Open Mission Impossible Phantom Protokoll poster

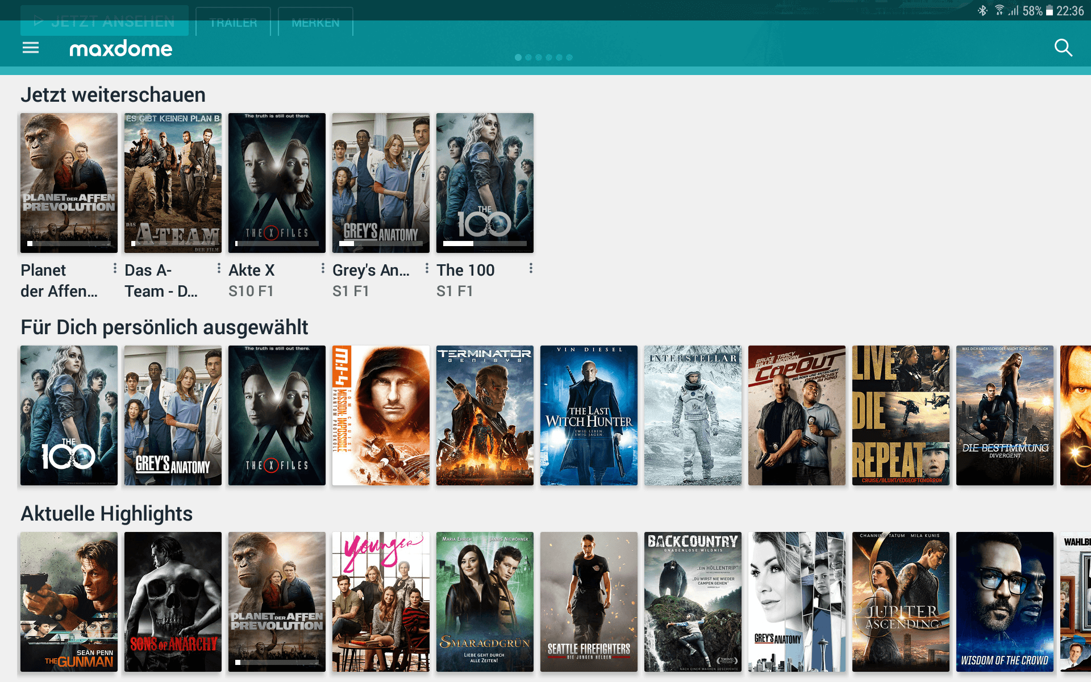pos(381,415)
